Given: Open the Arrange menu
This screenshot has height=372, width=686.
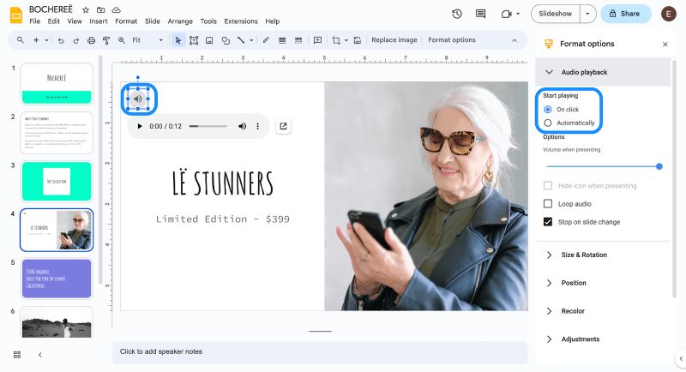Looking at the screenshot, I should coord(180,21).
